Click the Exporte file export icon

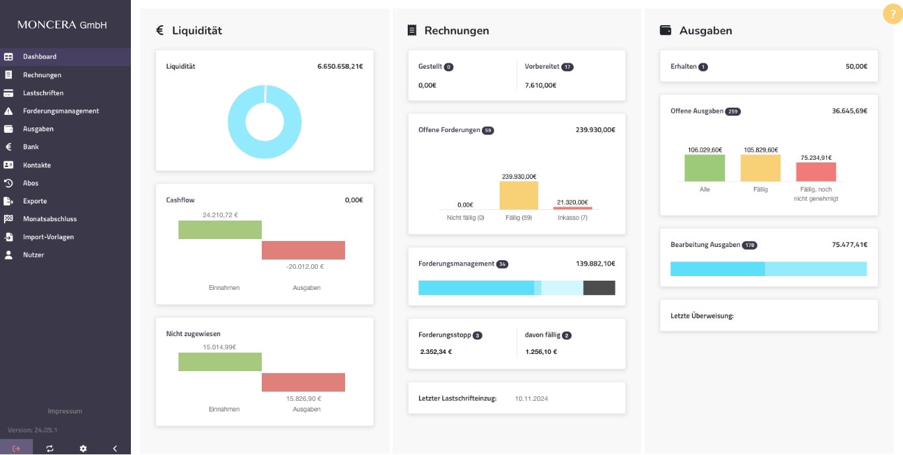(x=9, y=201)
